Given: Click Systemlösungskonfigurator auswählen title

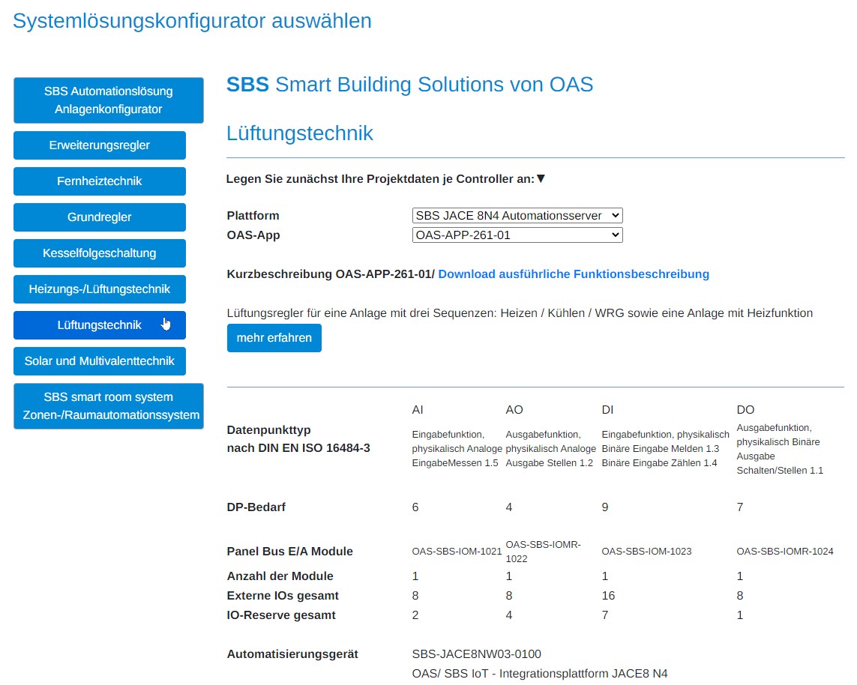Looking at the screenshot, I should tap(192, 21).
